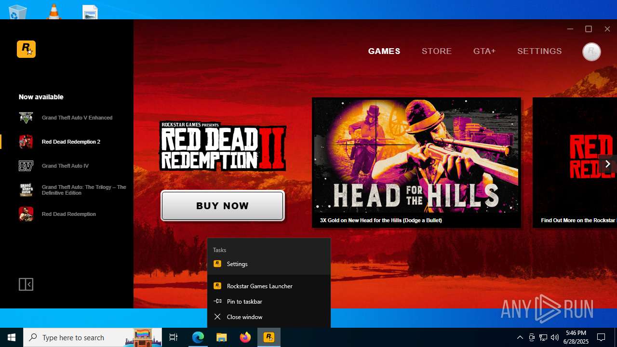Image resolution: width=617 pixels, height=347 pixels.
Task: Select Pin to taskbar option
Action: coord(269,302)
